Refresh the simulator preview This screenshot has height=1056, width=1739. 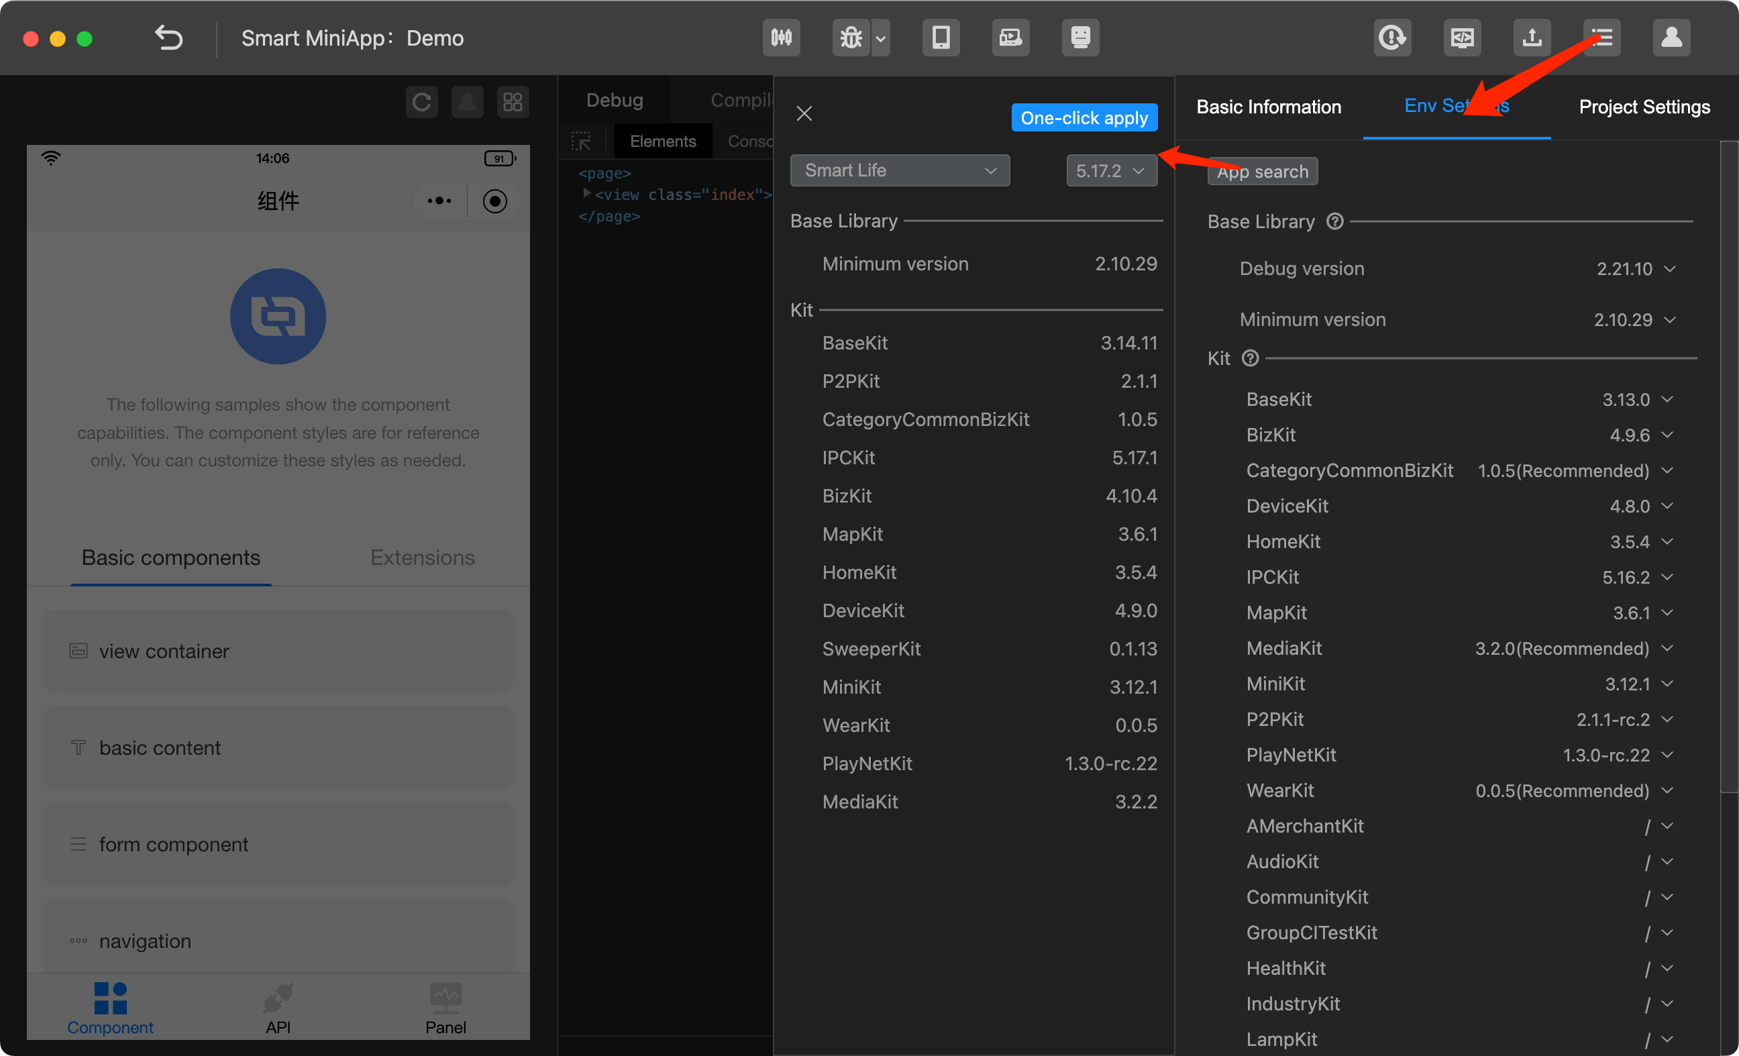point(421,103)
